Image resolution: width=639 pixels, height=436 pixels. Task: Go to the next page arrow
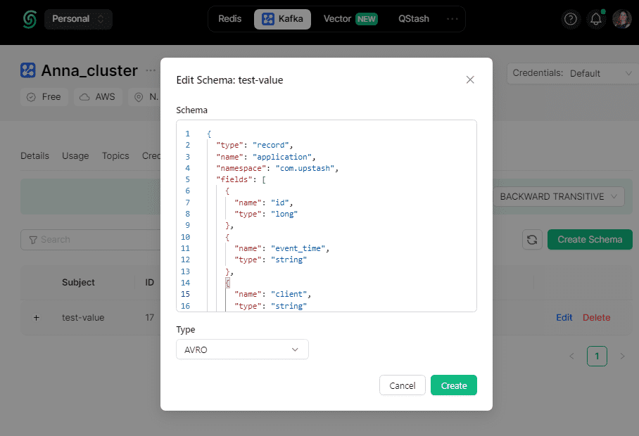point(622,357)
